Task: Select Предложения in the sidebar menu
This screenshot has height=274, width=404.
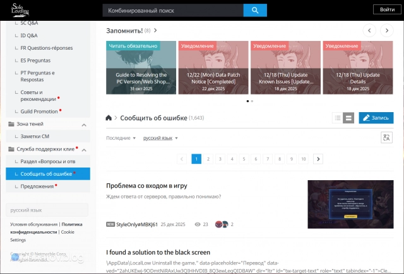Action: [x=37, y=186]
